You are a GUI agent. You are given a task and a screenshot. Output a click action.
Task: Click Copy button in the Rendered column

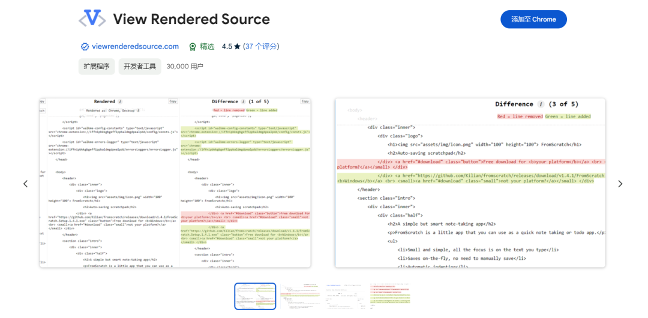(x=173, y=102)
